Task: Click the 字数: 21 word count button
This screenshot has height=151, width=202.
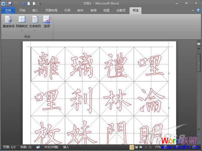Action: [26, 147]
